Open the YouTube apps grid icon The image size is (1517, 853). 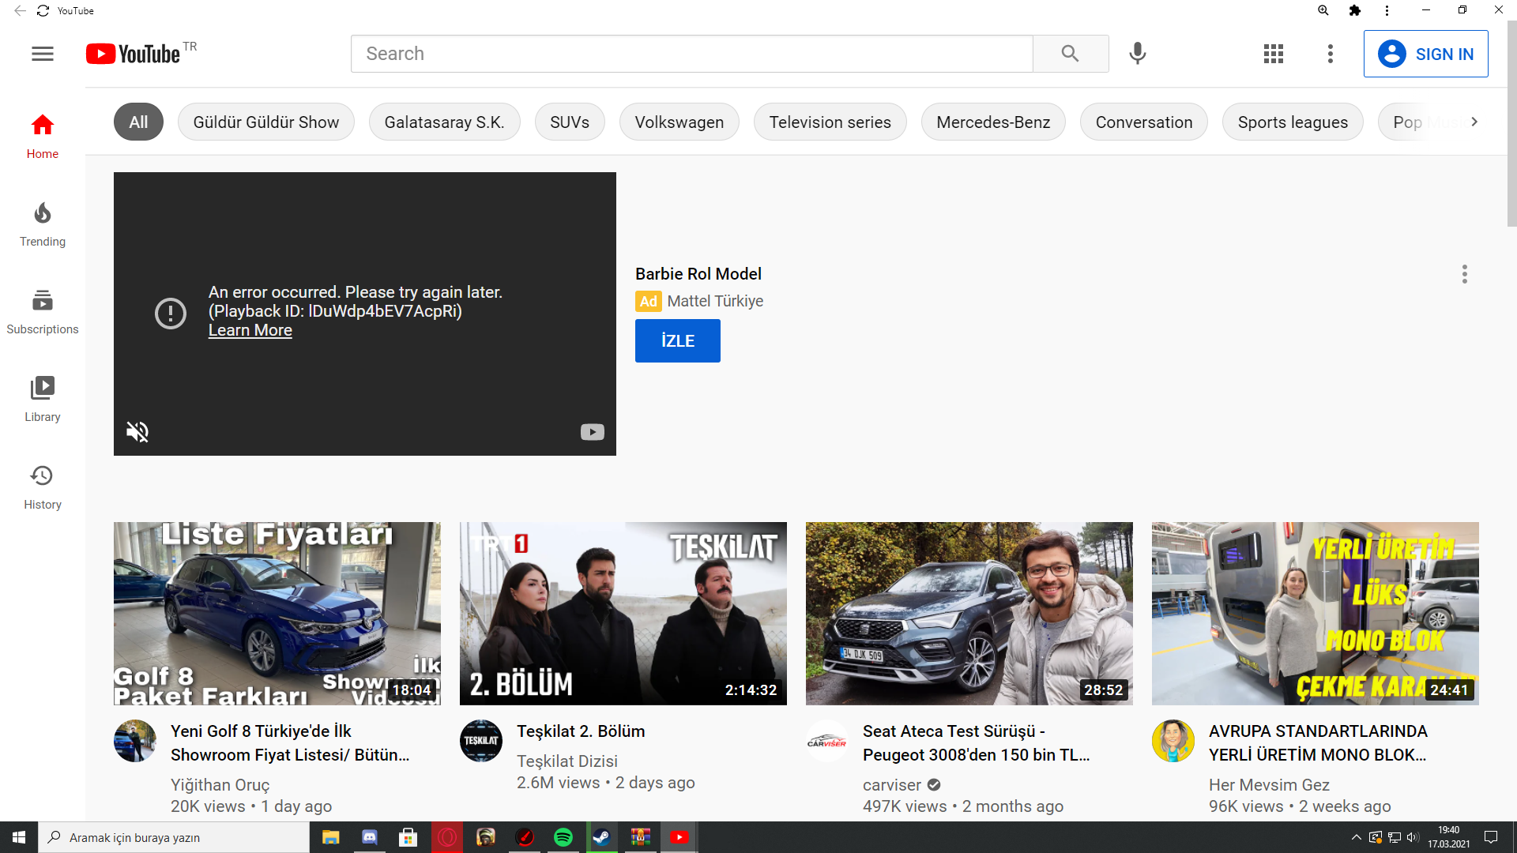pyautogui.click(x=1273, y=54)
